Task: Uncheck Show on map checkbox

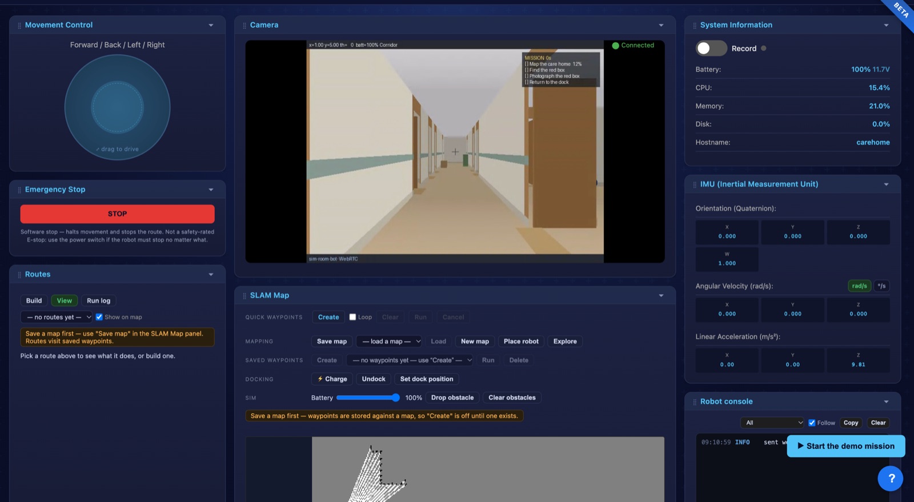Action: coord(99,317)
